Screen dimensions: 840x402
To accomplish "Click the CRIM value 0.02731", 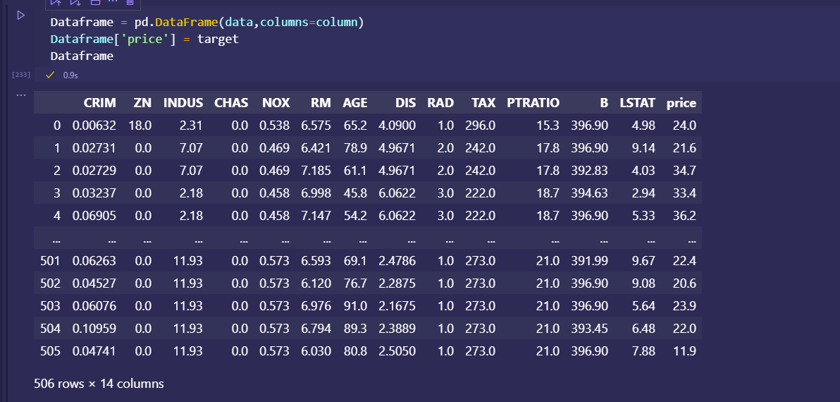I will tap(94, 148).
